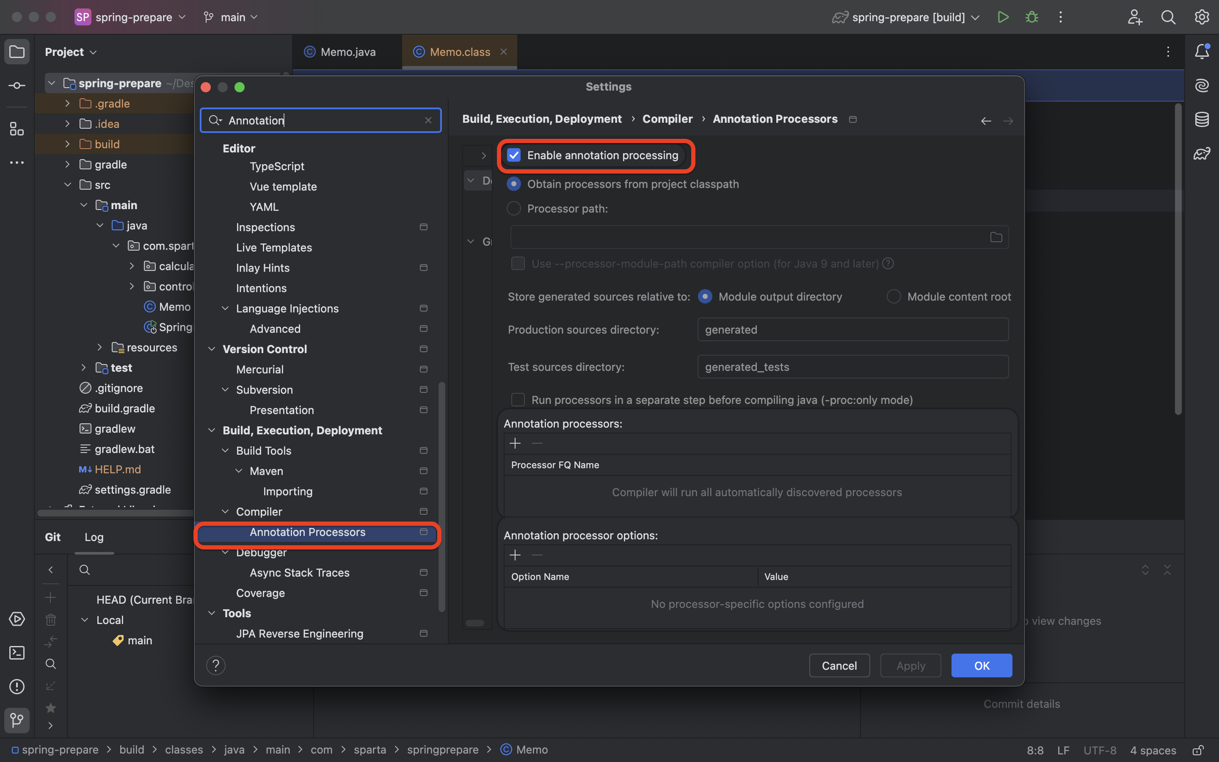Select Module content root option
Image resolution: width=1219 pixels, height=762 pixels.
(x=894, y=297)
